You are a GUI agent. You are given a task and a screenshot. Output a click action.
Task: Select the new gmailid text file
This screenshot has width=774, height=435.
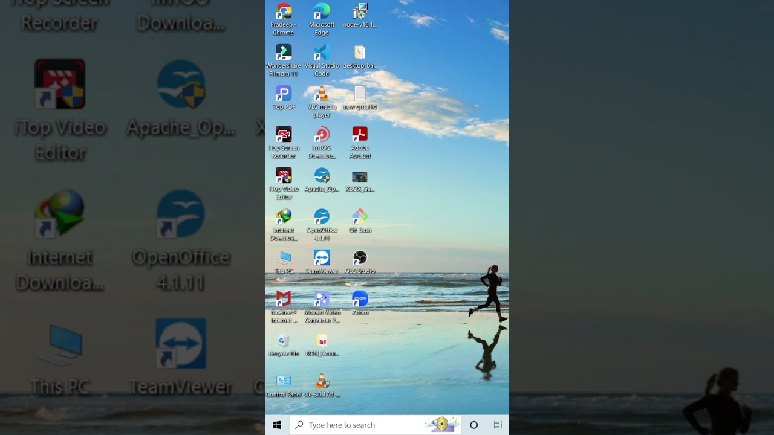click(x=360, y=97)
